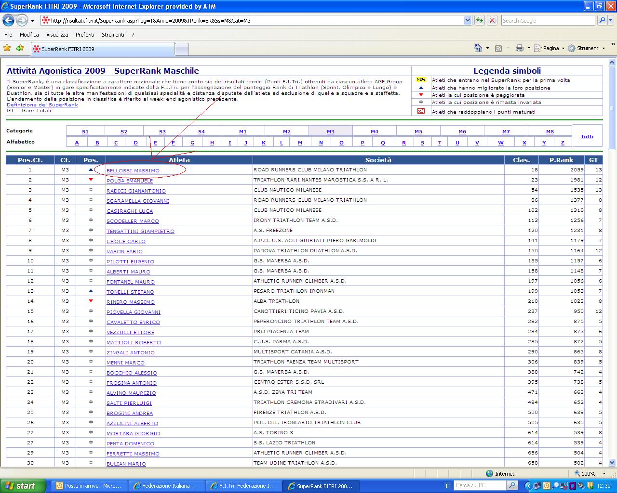Open the search provider dropdown arrow
Image resolution: width=617 pixels, height=493 pixels.
(x=611, y=21)
